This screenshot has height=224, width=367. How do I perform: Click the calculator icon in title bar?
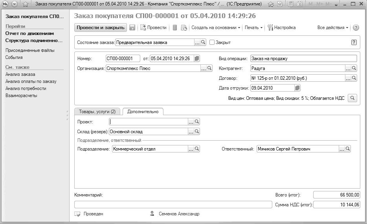click(x=290, y=4)
